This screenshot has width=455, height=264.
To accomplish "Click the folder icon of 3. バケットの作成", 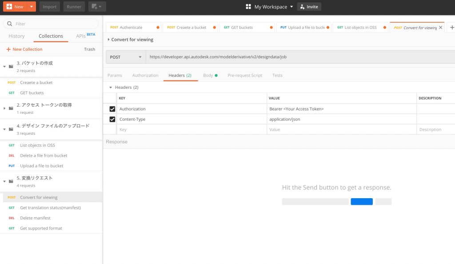I will 11,66.
